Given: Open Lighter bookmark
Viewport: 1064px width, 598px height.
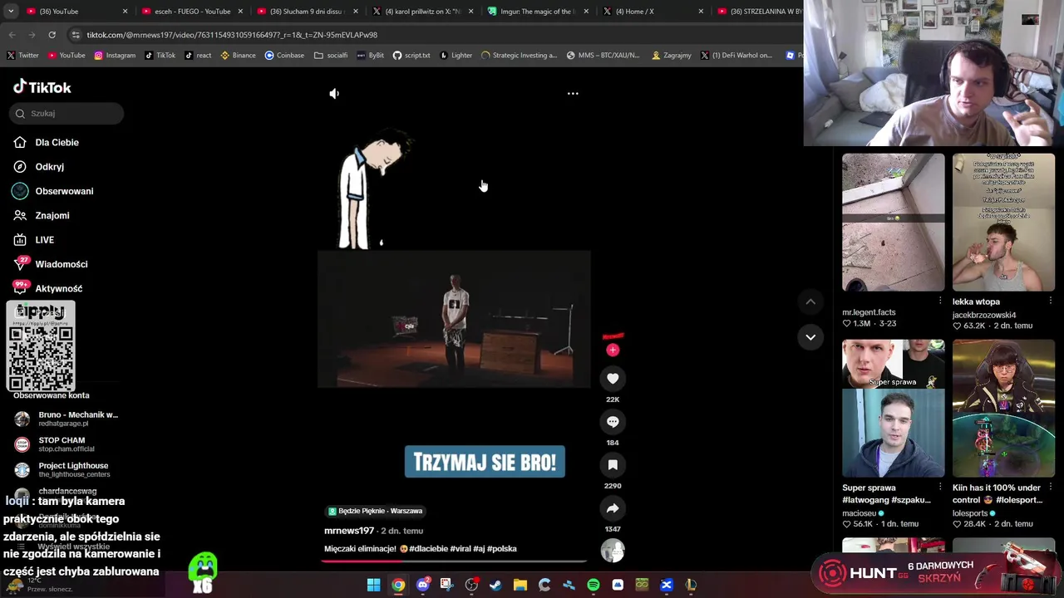Looking at the screenshot, I should click(456, 56).
